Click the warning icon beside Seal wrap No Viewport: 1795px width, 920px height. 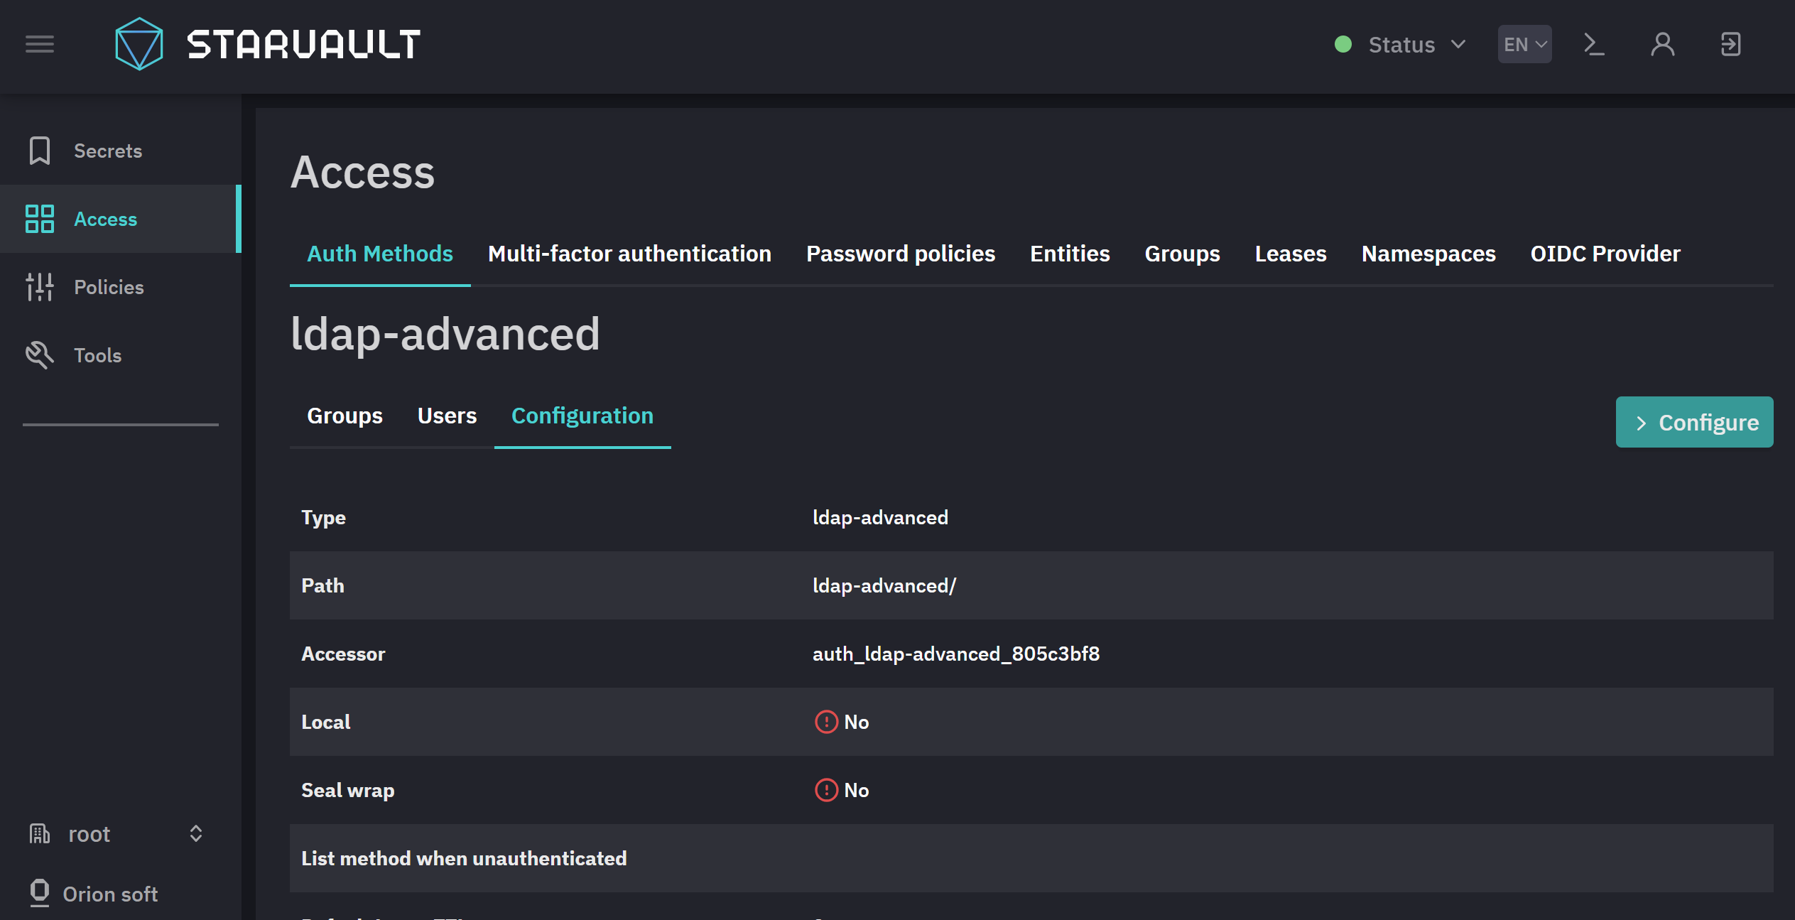pyautogui.click(x=826, y=790)
